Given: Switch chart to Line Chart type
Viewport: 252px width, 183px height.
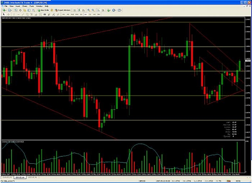Looking at the screenshot, I should 83,10.
